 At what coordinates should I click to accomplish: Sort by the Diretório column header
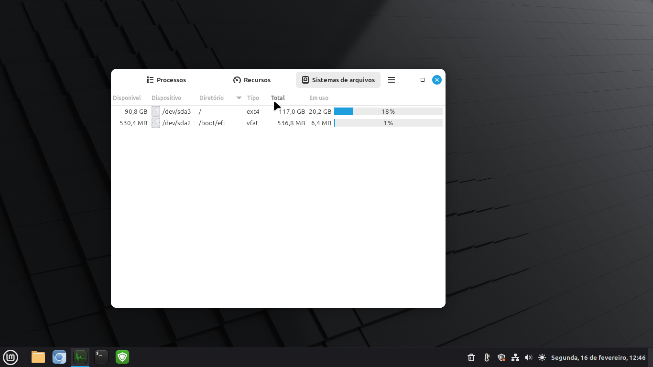click(x=211, y=98)
